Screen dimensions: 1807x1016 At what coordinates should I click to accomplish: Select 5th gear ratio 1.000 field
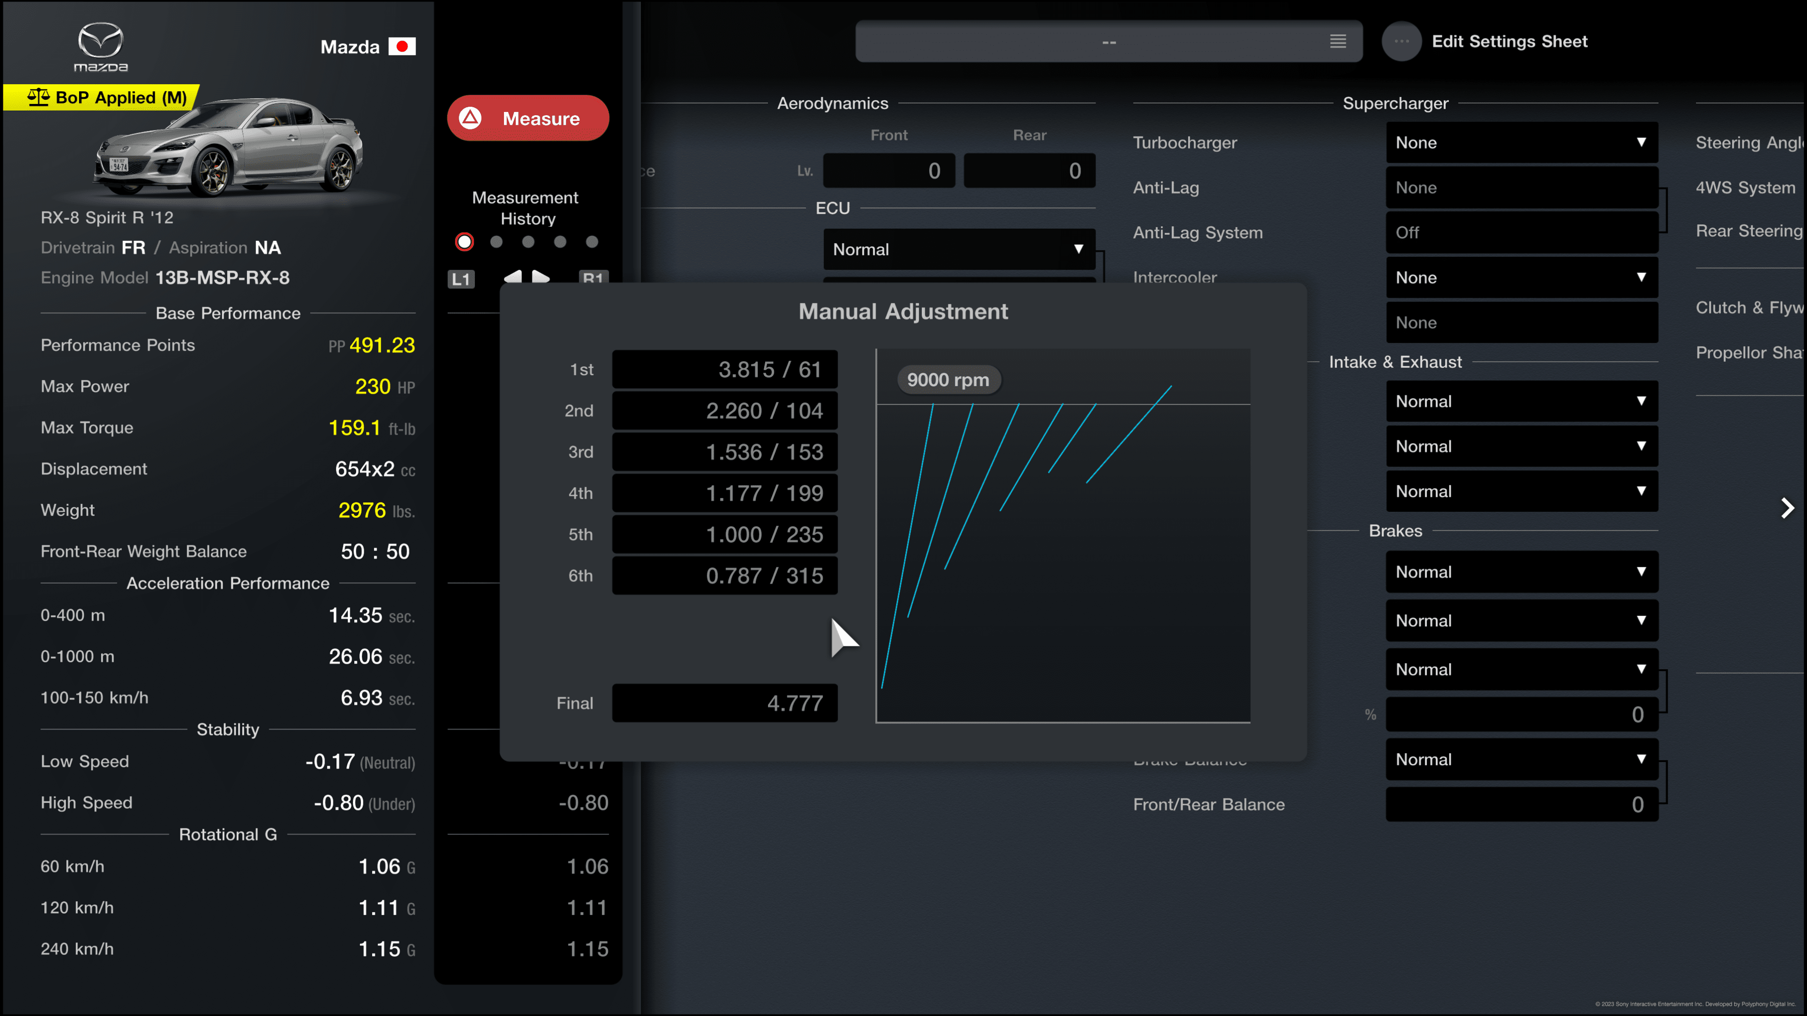click(725, 534)
